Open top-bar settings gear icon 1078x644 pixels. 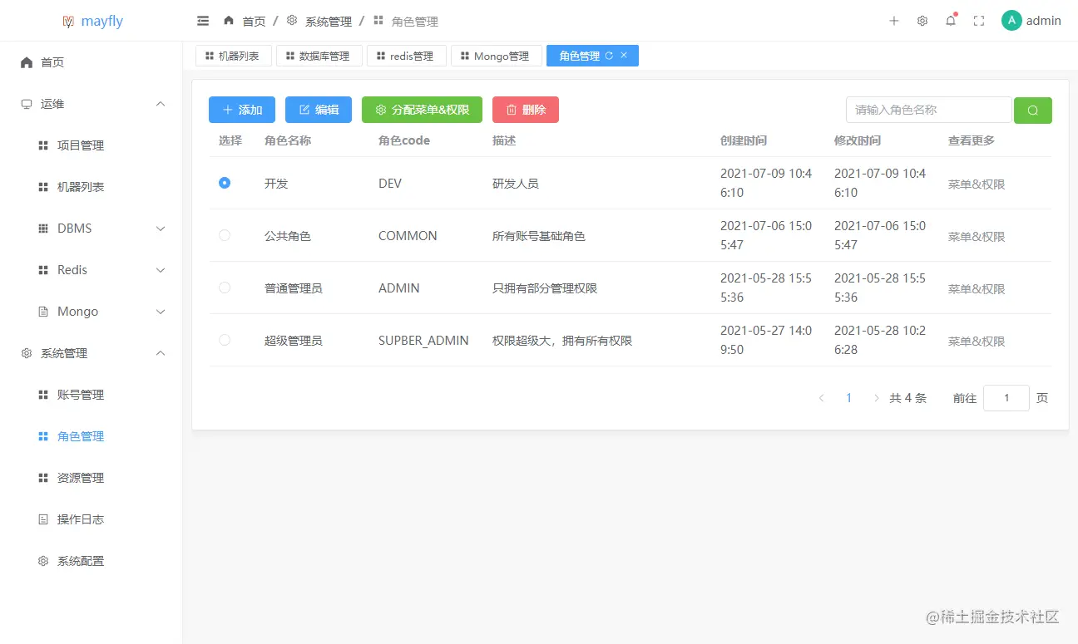(x=922, y=20)
